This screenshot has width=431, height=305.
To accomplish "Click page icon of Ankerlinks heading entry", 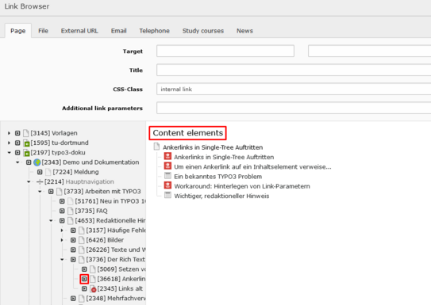I will (x=156, y=147).
